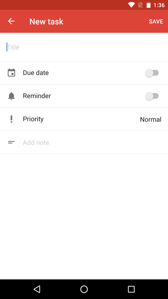Enable the Due date switch
This screenshot has width=168, height=299.
tap(152, 73)
